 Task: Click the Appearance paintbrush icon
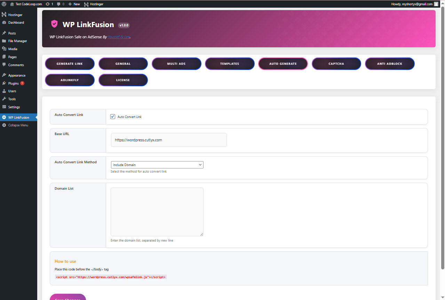tap(4, 75)
